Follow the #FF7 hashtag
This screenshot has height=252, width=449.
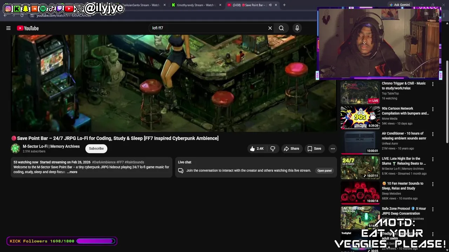pos(120,162)
